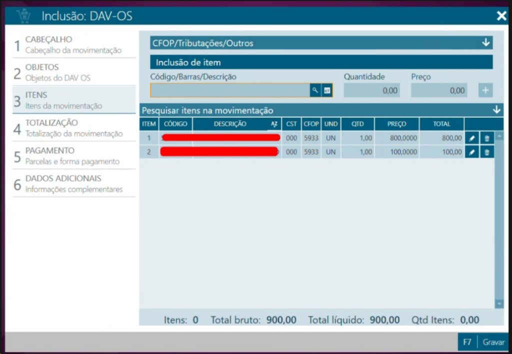Click the Código/Barras/Descrição input field

pyautogui.click(x=229, y=90)
